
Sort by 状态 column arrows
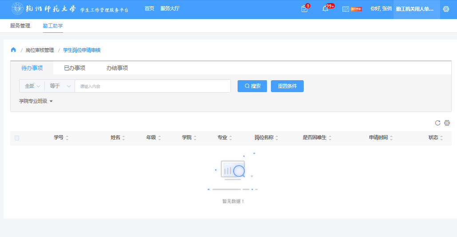(441, 138)
